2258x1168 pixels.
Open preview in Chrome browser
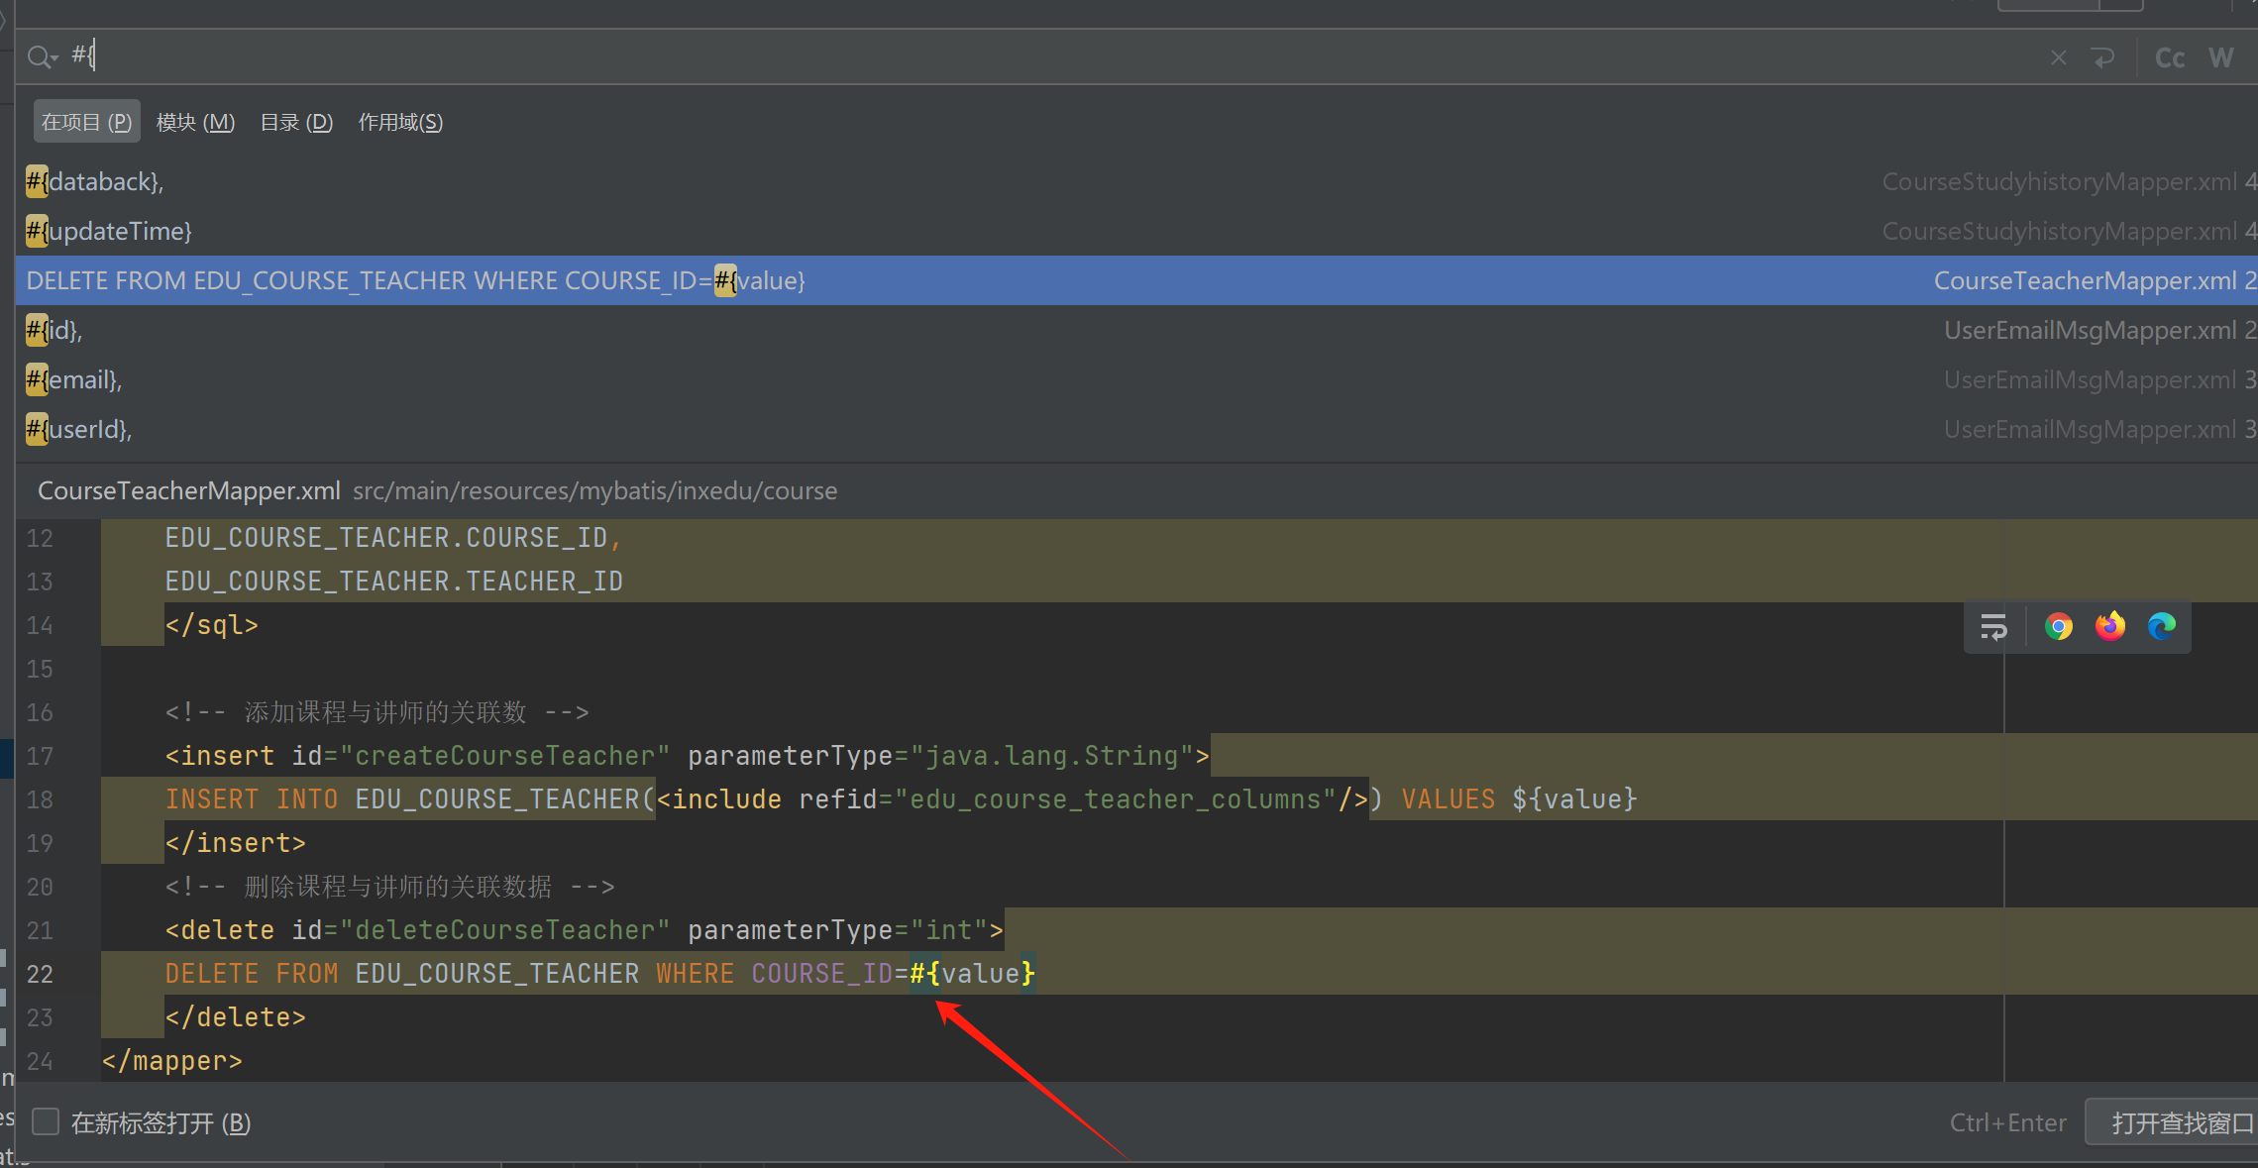pos(2058,626)
